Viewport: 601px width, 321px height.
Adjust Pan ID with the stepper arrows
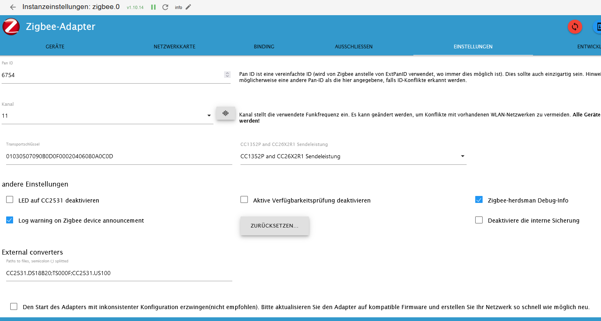tap(227, 75)
